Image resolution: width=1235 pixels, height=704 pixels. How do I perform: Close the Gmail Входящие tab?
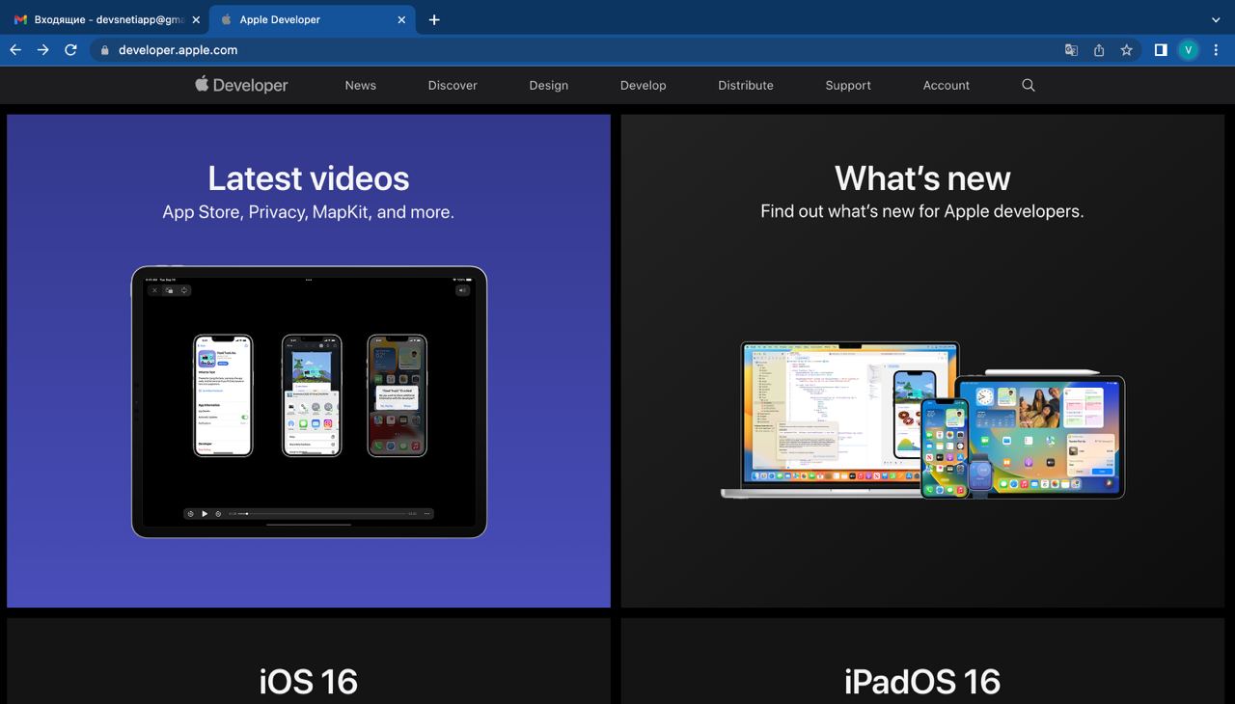pyautogui.click(x=196, y=19)
